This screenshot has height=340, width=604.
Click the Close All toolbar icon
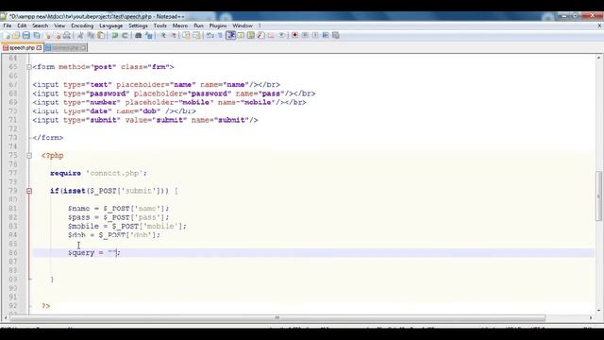[58, 36]
